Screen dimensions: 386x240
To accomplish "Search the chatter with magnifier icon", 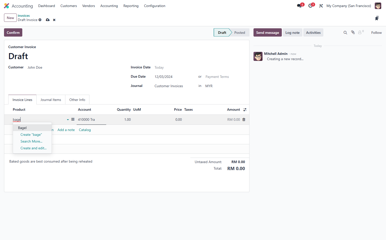I will [x=345, y=33].
